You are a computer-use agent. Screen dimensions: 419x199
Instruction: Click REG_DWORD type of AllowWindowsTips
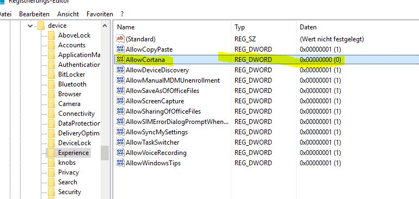[253, 163]
